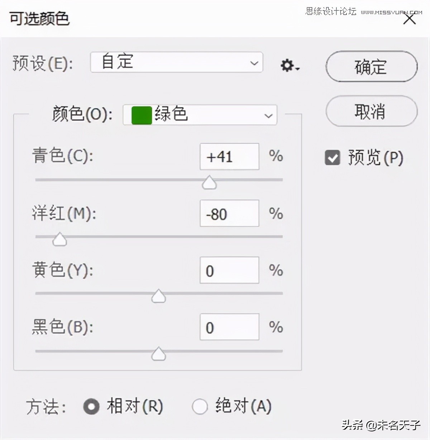Cancel the dialog using 取消
Viewport: 430px width, 440px height.
[371, 111]
